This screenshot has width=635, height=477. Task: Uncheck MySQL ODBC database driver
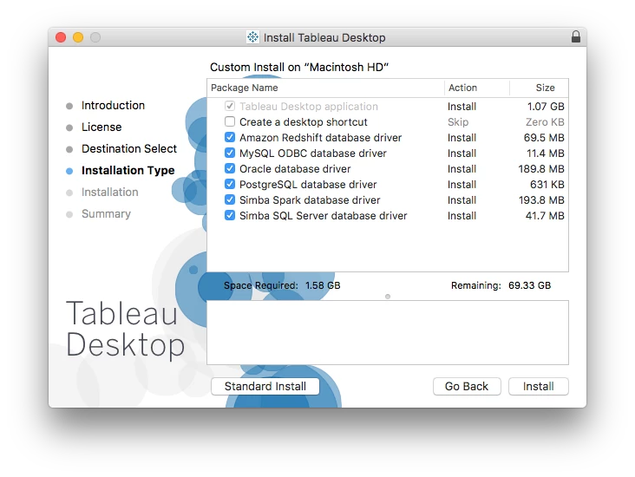coord(230,153)
